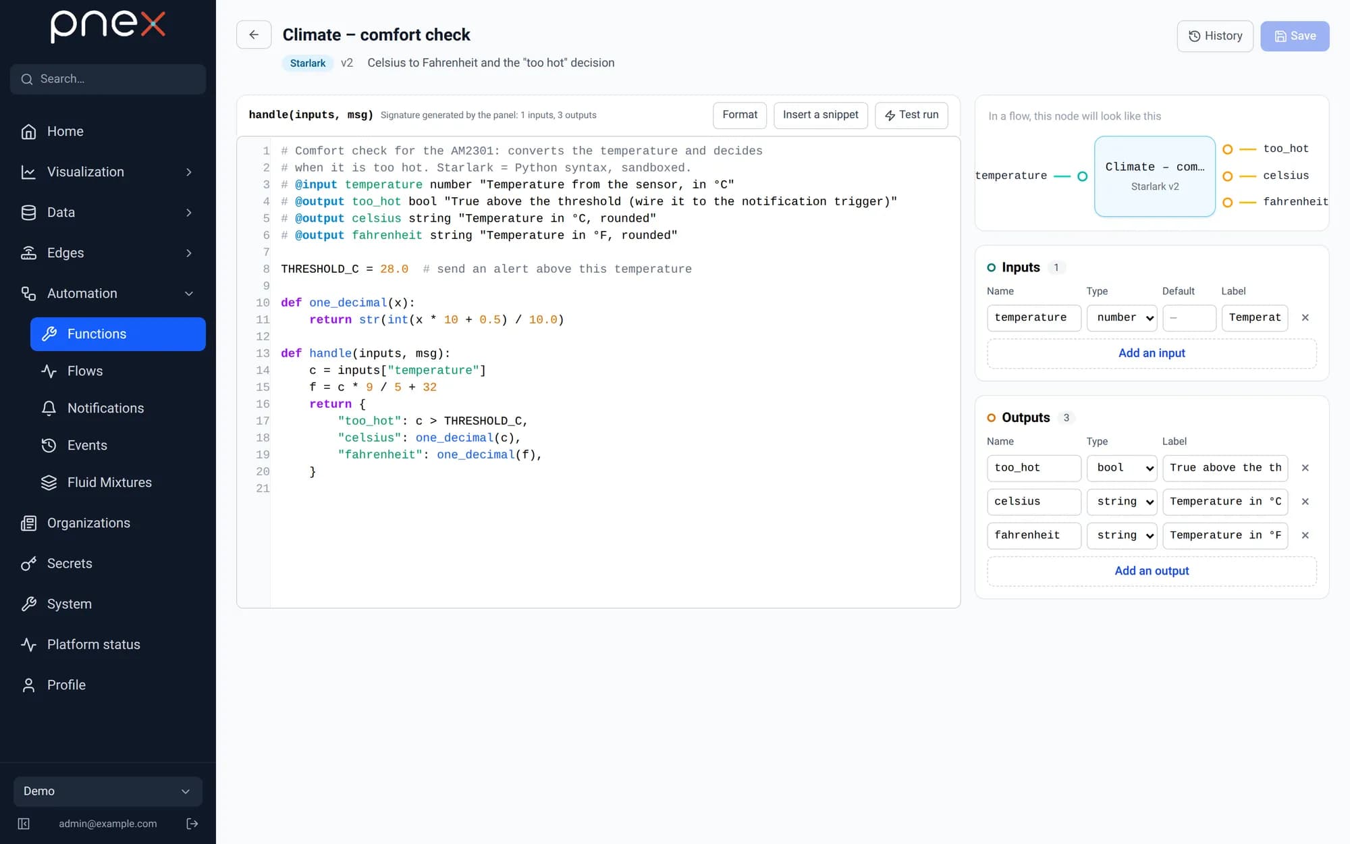Open Platform status

[x=108, y=645]
